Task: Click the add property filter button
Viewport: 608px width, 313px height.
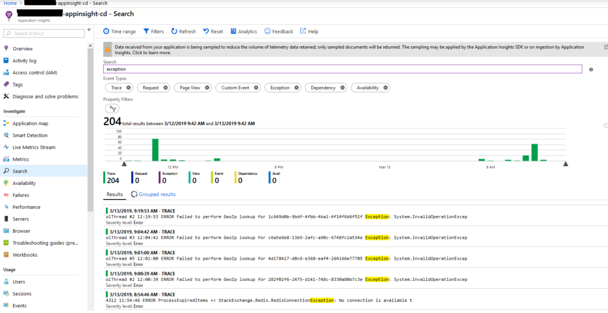Action: (112, 109)
